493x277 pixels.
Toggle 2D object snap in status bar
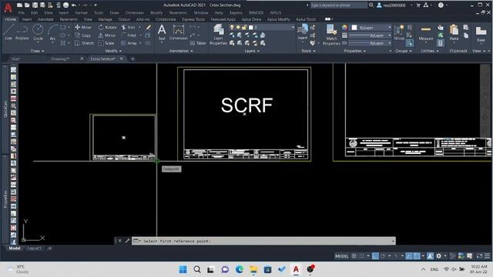(x=417, y=256)
